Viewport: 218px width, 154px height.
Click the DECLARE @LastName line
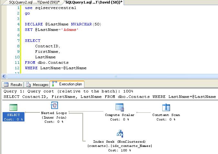(x=63, y=24)
